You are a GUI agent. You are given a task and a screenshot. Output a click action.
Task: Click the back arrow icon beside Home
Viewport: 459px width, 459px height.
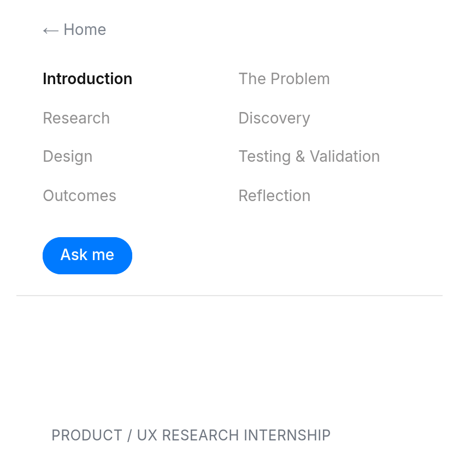[x=51, y=31]
